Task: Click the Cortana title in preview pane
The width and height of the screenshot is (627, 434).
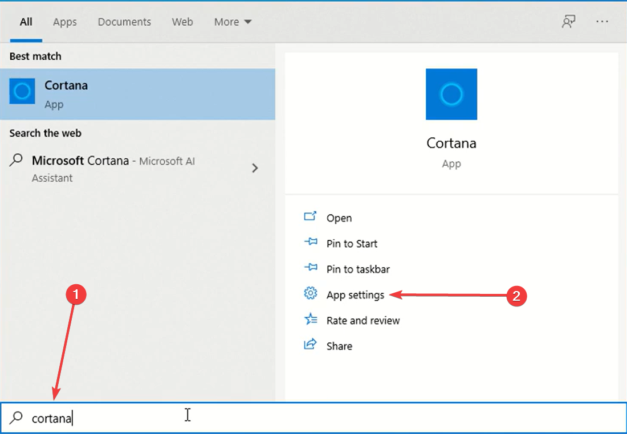Action: (x=451, y=142)
